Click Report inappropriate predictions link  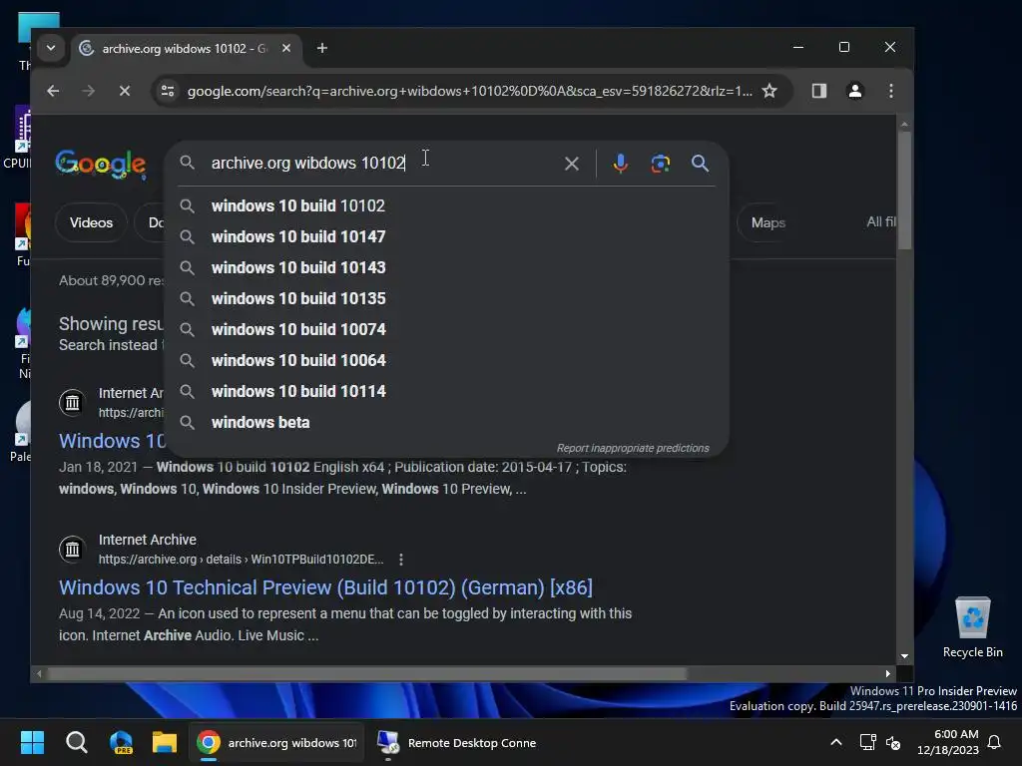633,448
